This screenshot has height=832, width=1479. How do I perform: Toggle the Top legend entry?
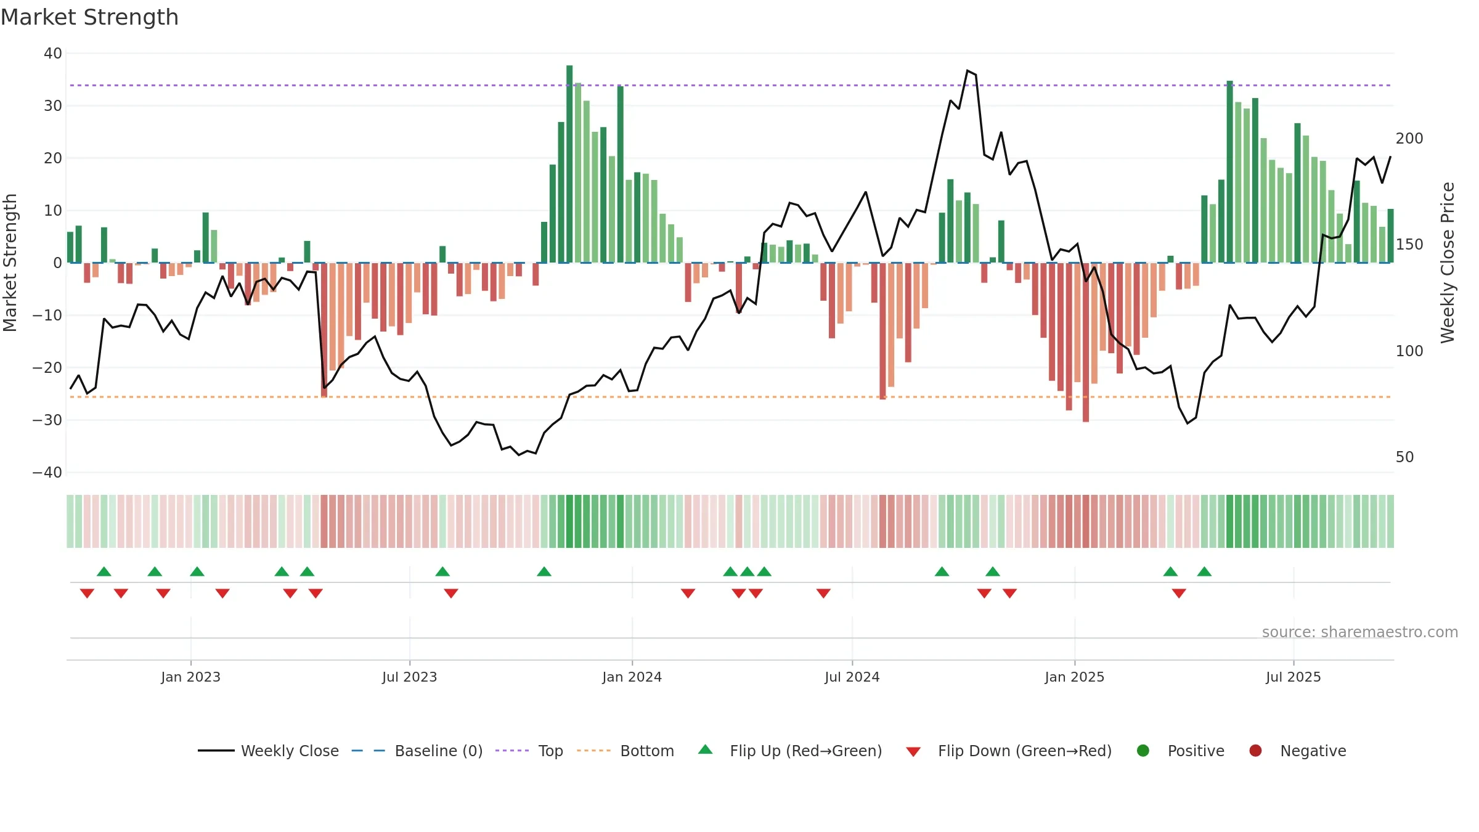click(529, 751)
